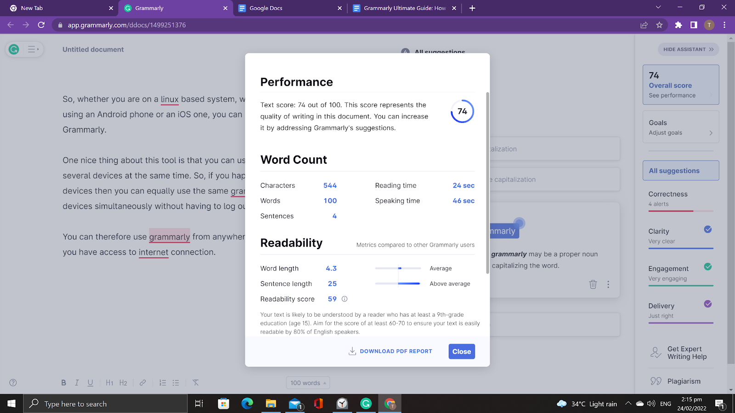This screenshot has width=735, height=413.
Task: Click the underlined word linux
Action: tap(170, 99)
